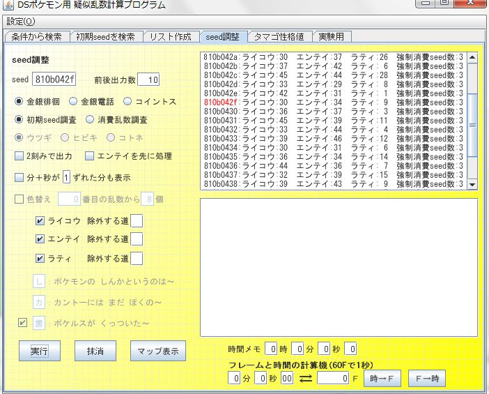Select the 810b0435 result row
The height and width of the screenshot is (394, 489).
click(334, 157)
